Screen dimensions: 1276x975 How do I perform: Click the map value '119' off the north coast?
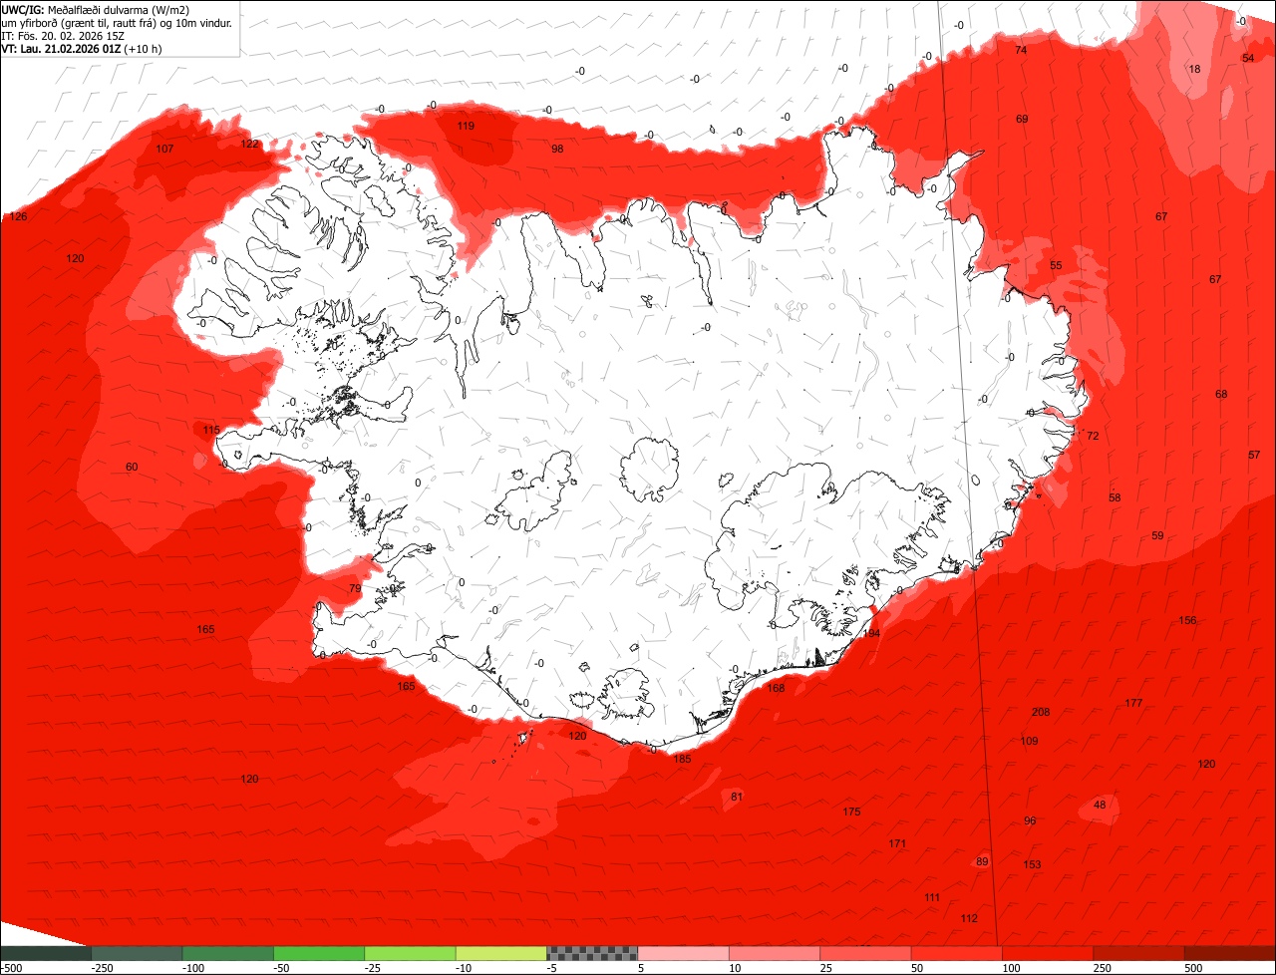pos(466,126)
